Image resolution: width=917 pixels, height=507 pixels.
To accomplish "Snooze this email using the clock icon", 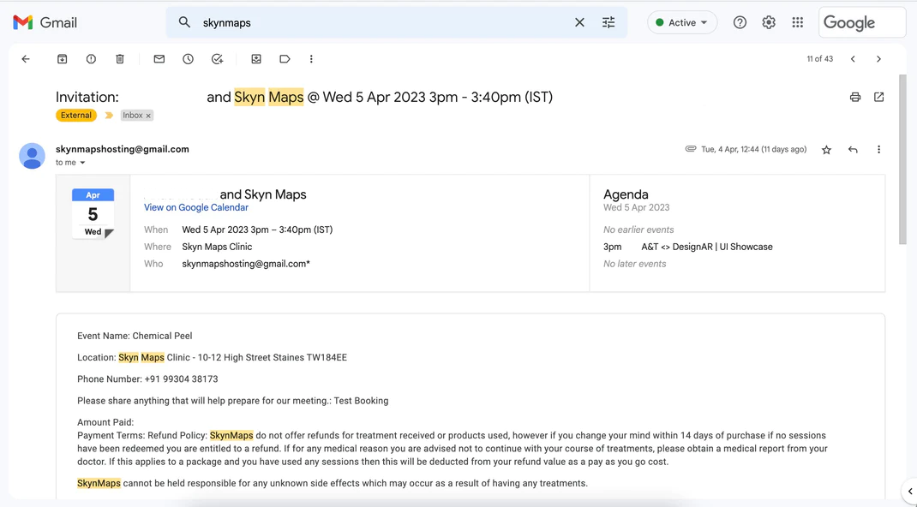I will (x=188, y=59).
